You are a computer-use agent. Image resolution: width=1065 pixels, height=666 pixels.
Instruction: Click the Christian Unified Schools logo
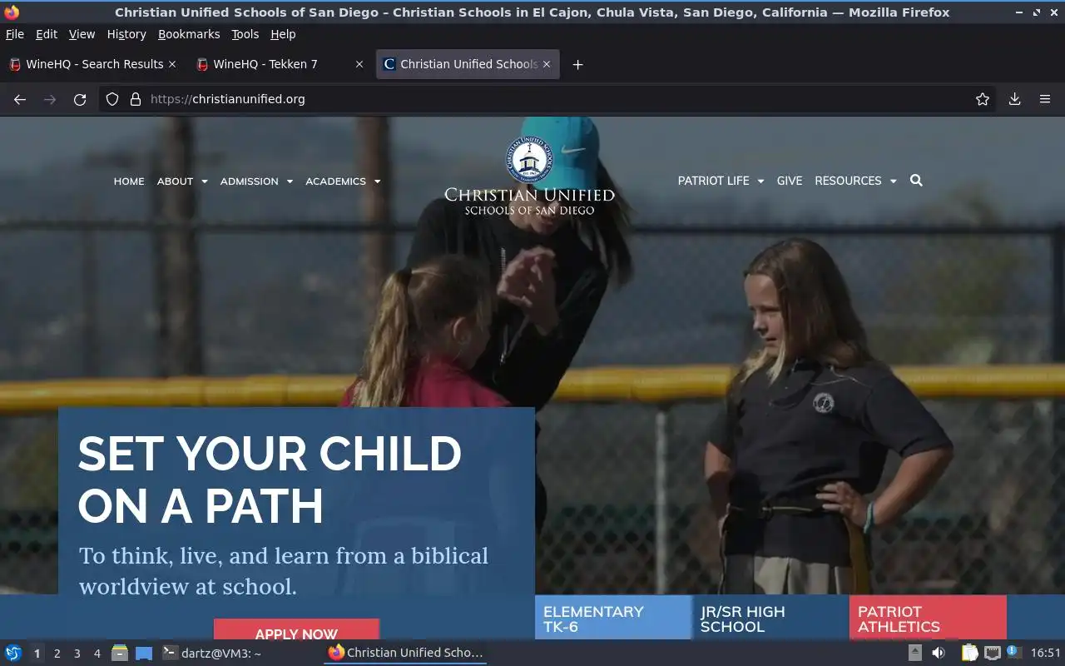pyautogui.click(x=529, y=176)
